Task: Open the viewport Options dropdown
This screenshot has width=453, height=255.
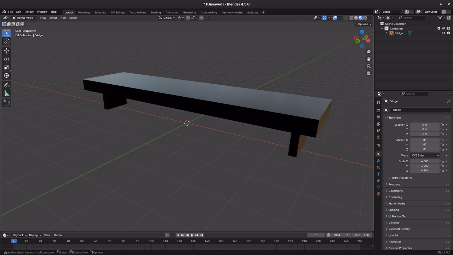Action: (364, 24)
